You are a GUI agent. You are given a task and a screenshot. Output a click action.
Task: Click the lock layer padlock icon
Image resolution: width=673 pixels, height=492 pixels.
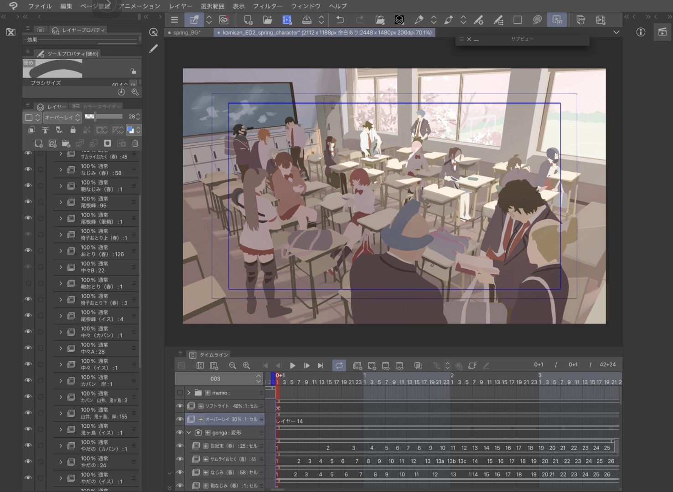(73, 130)
